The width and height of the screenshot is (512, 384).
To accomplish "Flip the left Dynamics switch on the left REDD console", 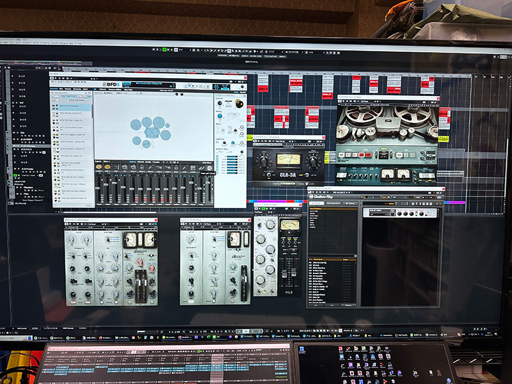I will tap(73, 255).
